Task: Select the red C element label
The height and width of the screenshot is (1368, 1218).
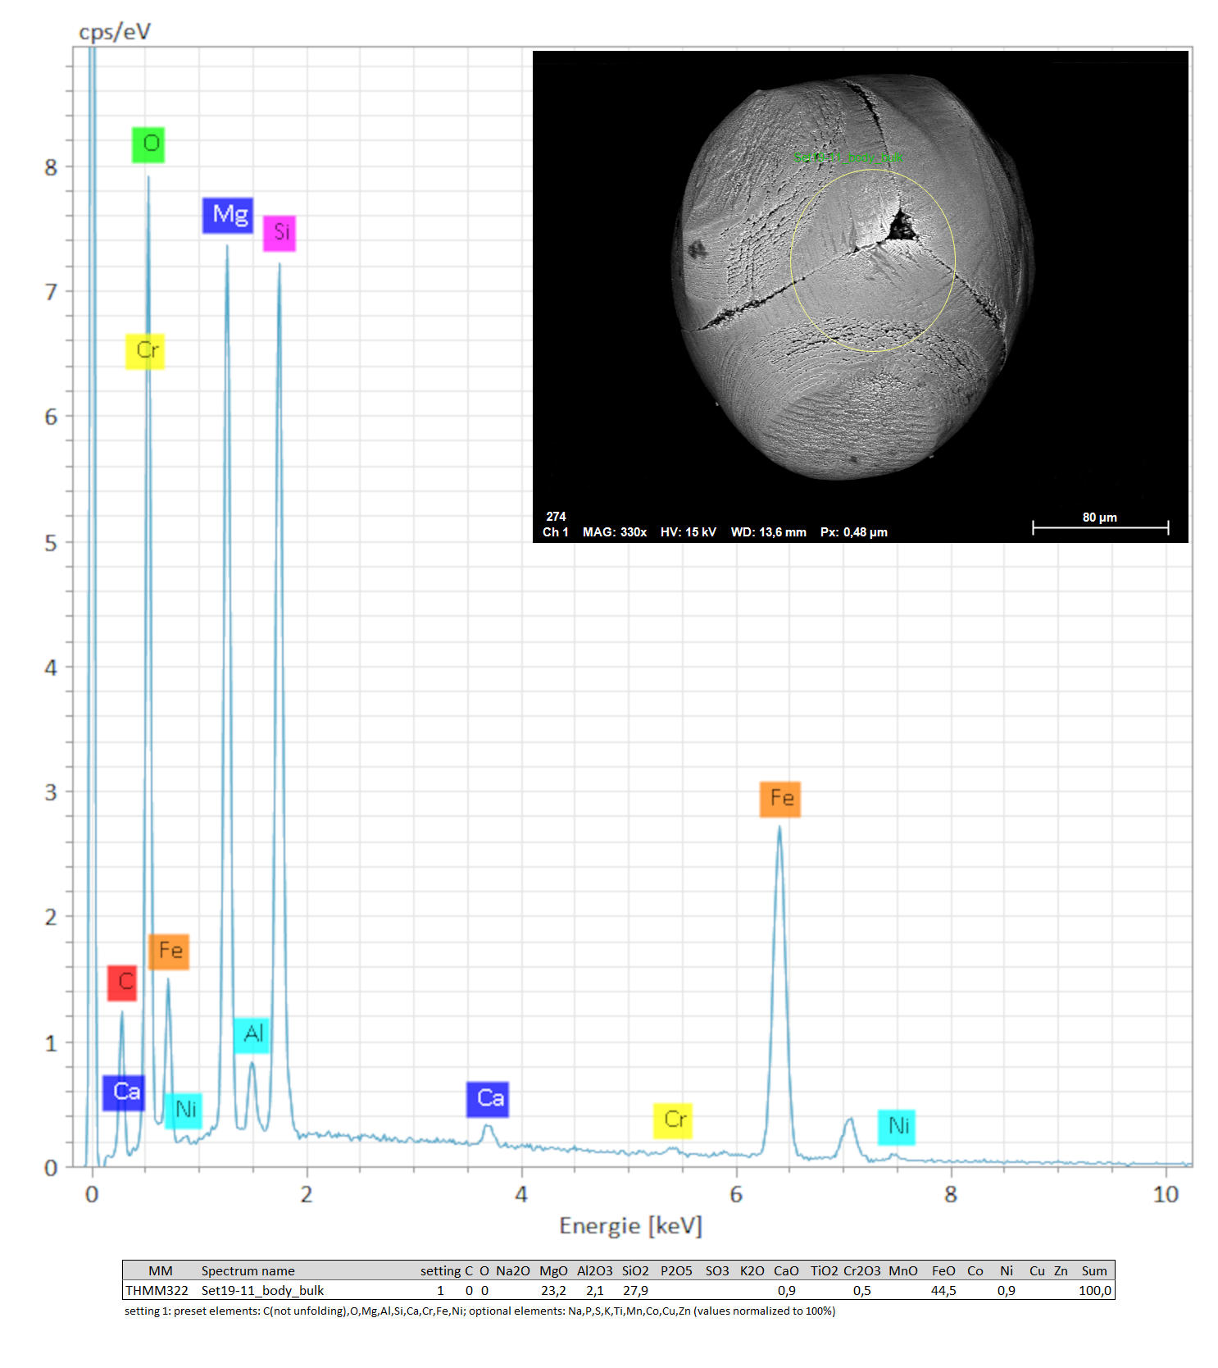Action: coord(122,983)
